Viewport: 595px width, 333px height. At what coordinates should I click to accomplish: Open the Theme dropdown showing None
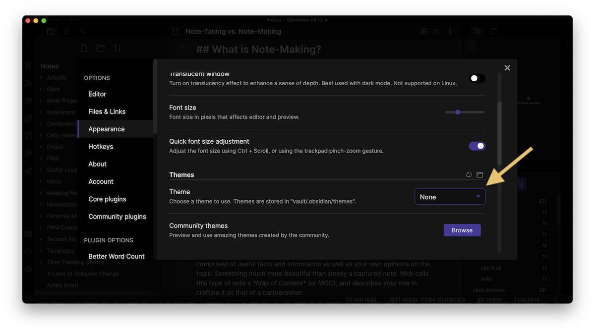(x=450, y=197)
